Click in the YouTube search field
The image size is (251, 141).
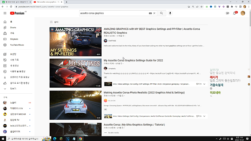point(113,13)
